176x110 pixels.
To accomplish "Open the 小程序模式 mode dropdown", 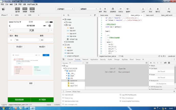I will click(x=65, y=9).
